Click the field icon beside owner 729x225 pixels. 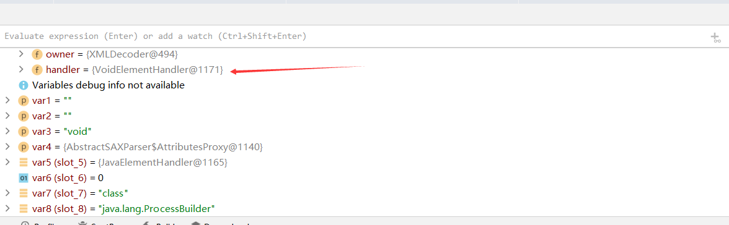[37, 54]
